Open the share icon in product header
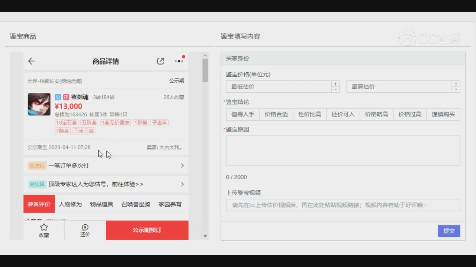This screenshot has height=267, width=476. (x=160, y=61)
